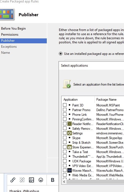Screen dimensions: 124x192
Task: Click the 'Take a Test' application name
Action: (80, 152)
